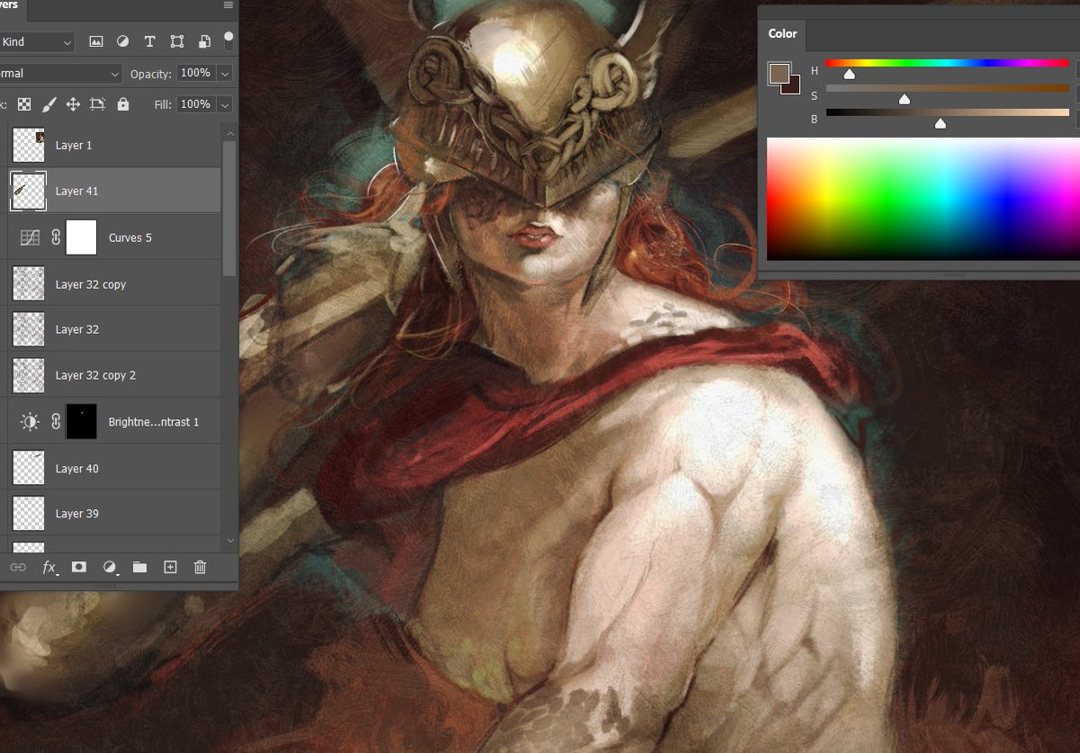The image size is (1080, 753).
Task: Open the fx layer style menu
Action: [x=49, y=567]
